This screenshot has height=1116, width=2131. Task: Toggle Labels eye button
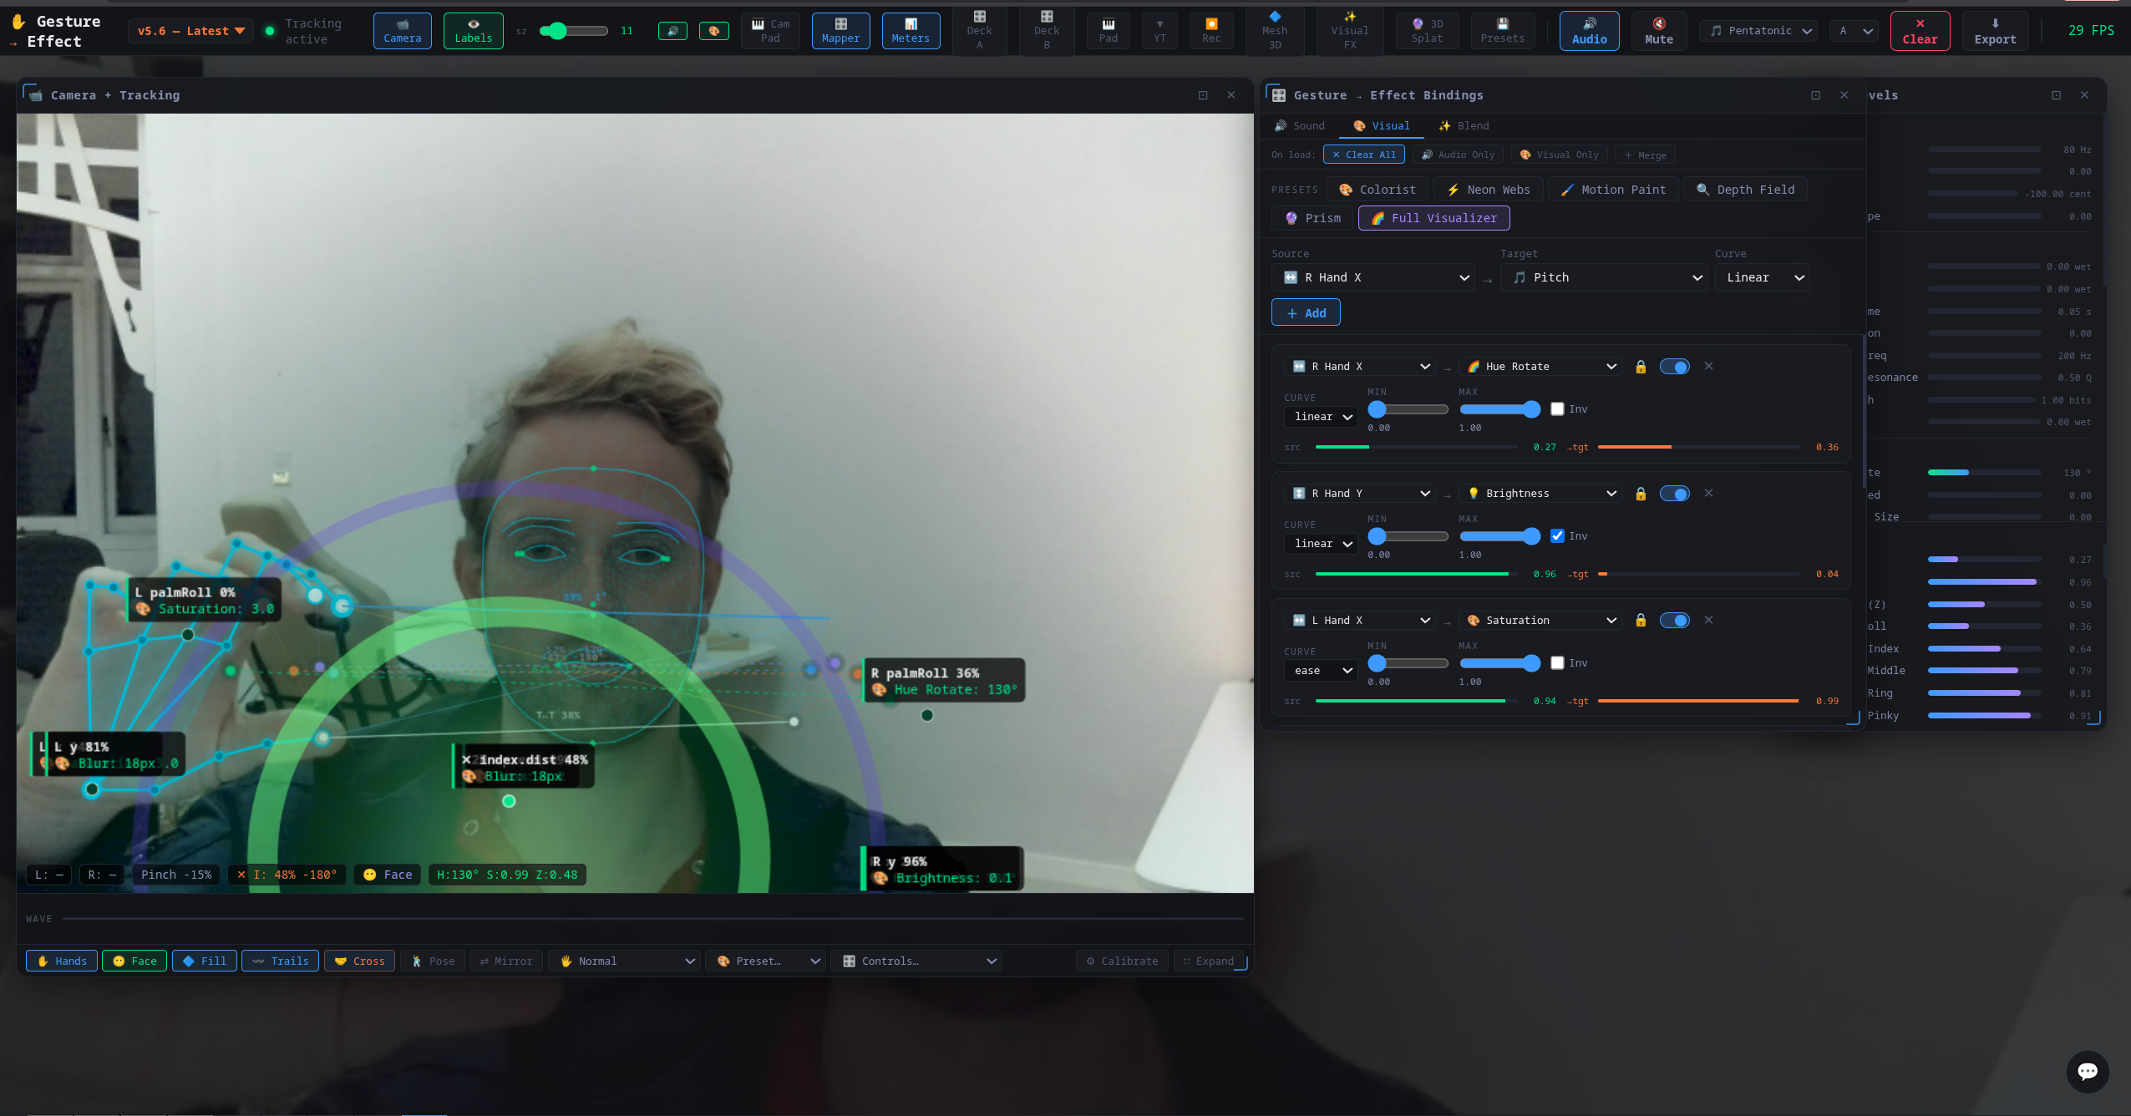[473, 31]
